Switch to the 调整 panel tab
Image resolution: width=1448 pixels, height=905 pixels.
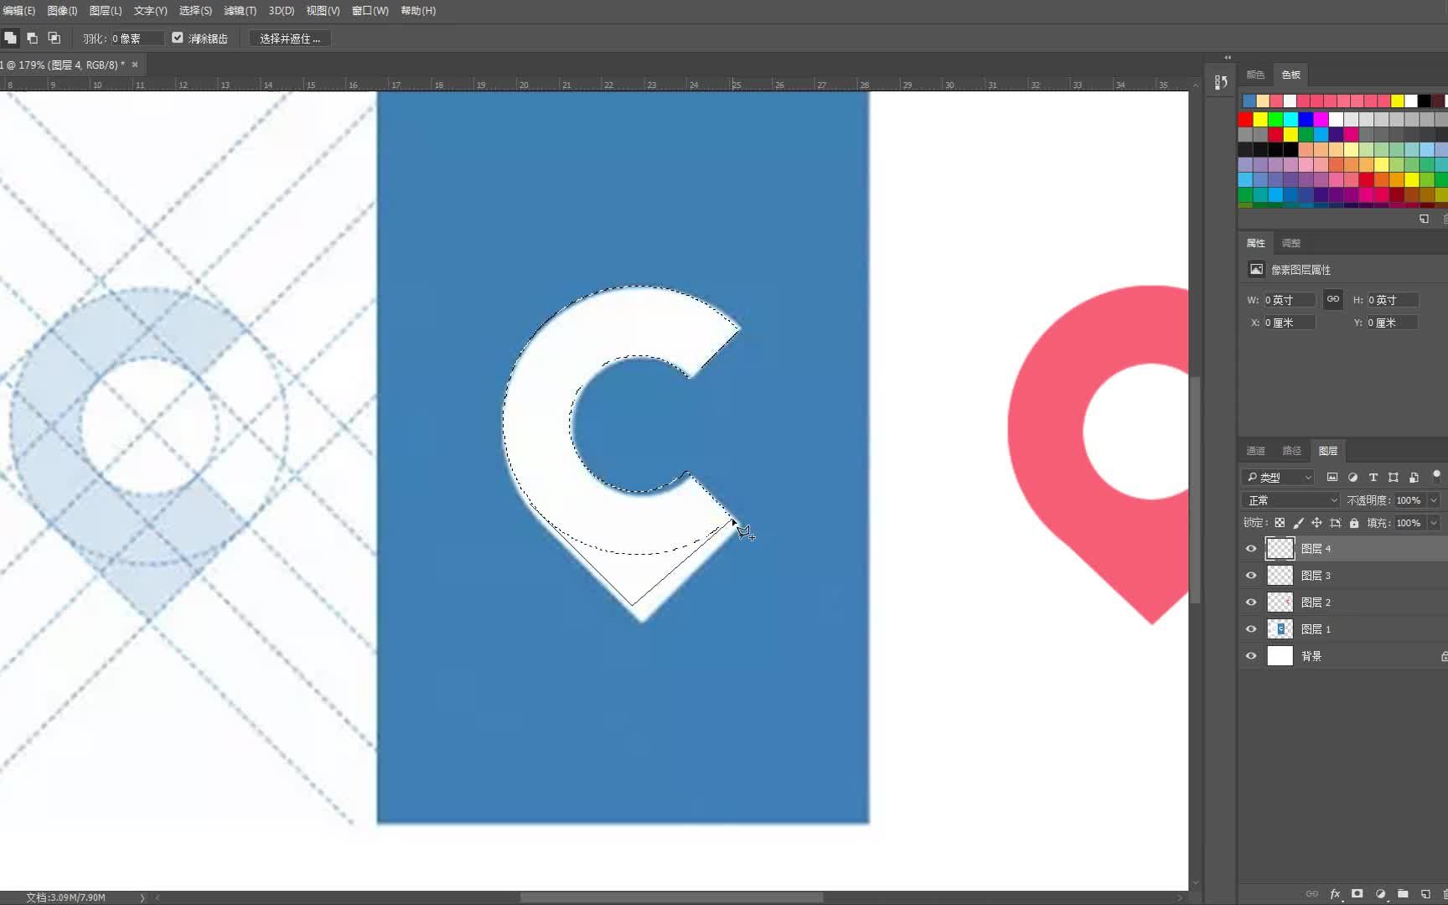tap(1291, 243)
